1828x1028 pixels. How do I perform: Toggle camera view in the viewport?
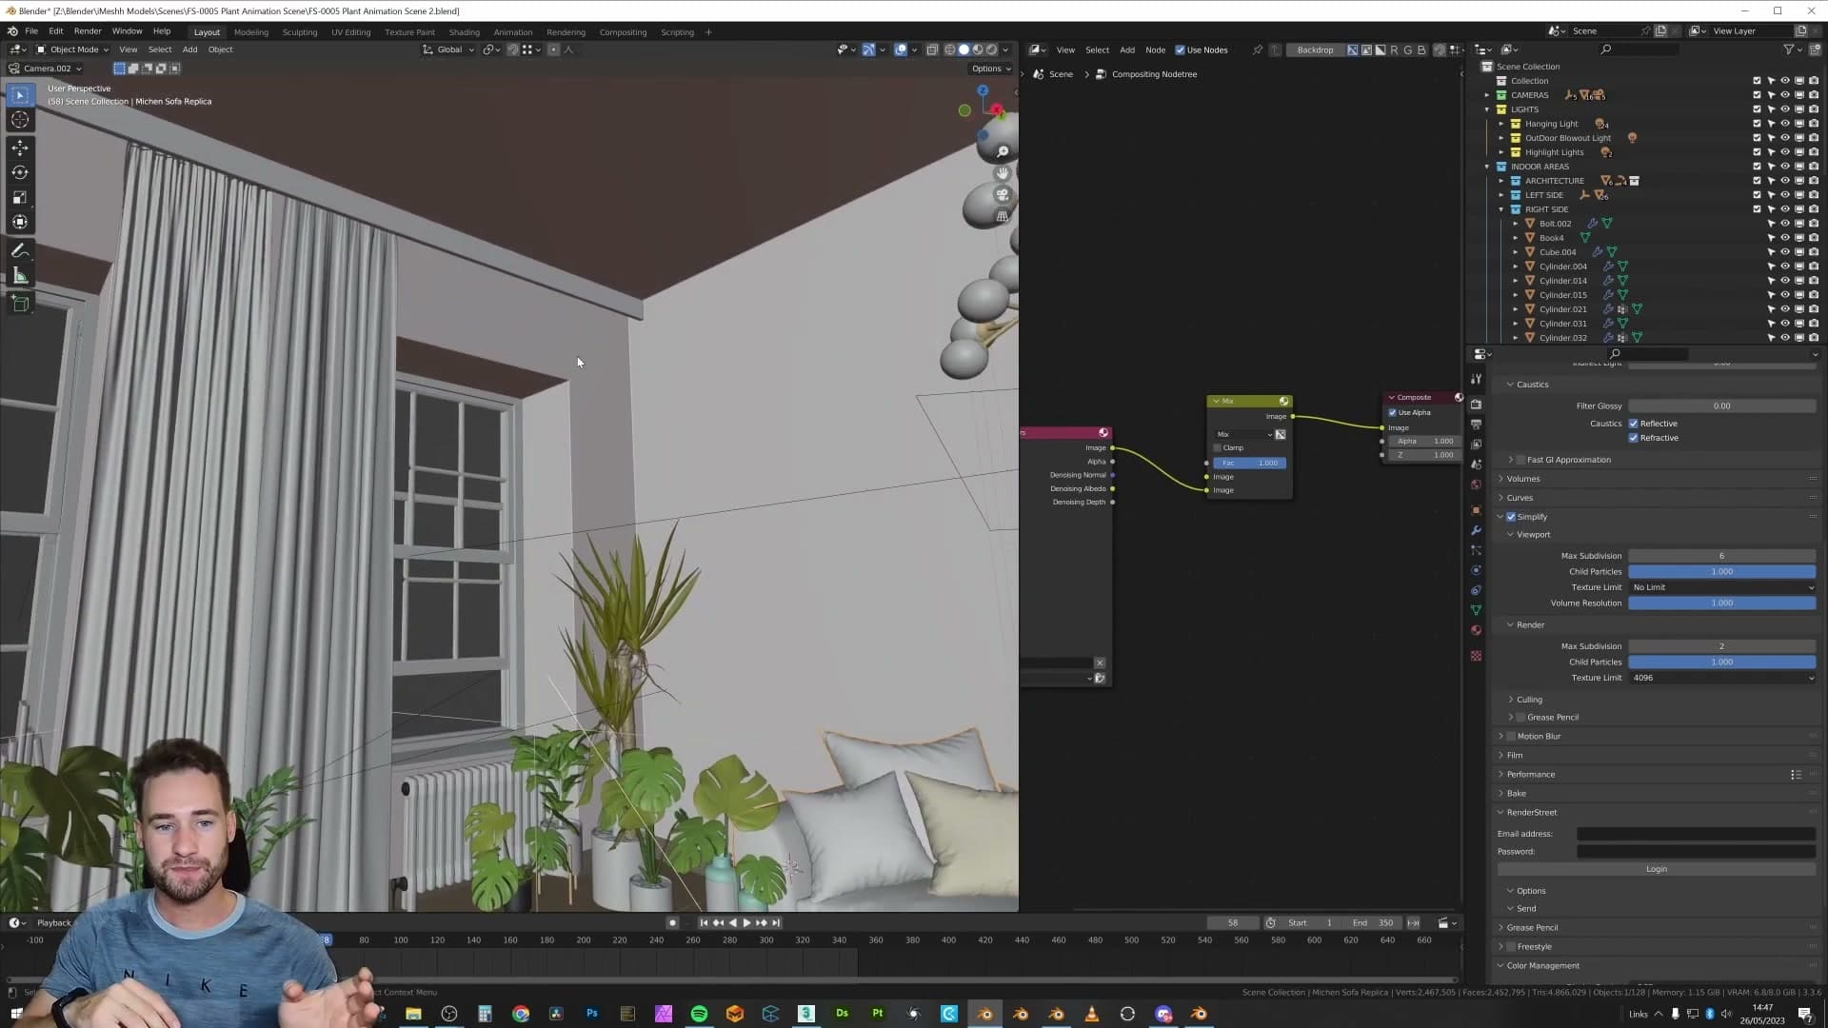pos(1003,195)
